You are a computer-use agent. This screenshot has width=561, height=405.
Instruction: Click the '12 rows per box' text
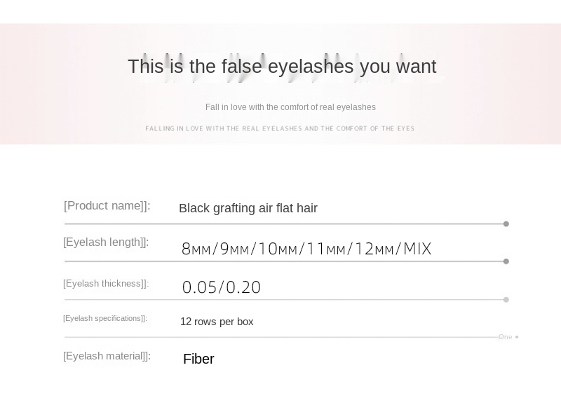[x=217, y=322]
